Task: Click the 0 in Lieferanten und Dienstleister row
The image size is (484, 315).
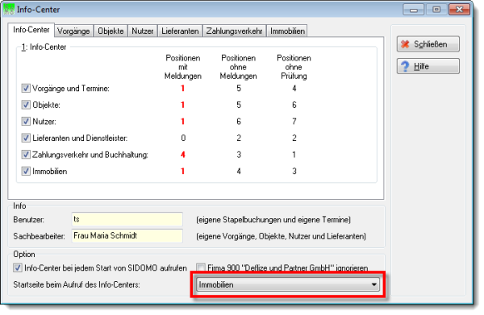Action: (x=183, y=138)
